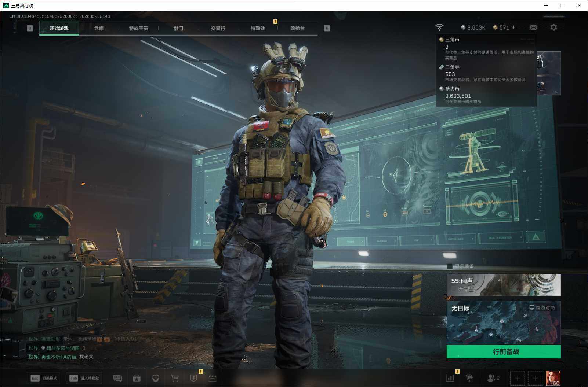The width and height of the screenshot is (588, 387).
Task: Open the 开始游戏 tab
Action: pyautogui.click(x=59, y=28)
